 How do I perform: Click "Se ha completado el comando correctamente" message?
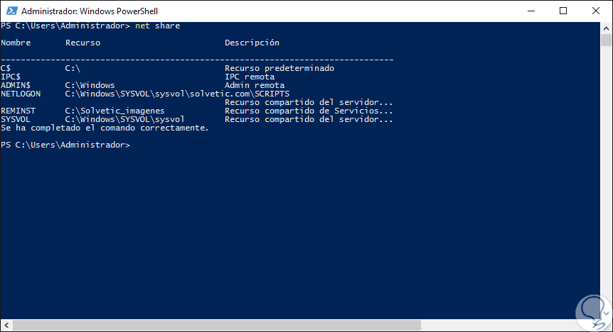coord(105,128)
